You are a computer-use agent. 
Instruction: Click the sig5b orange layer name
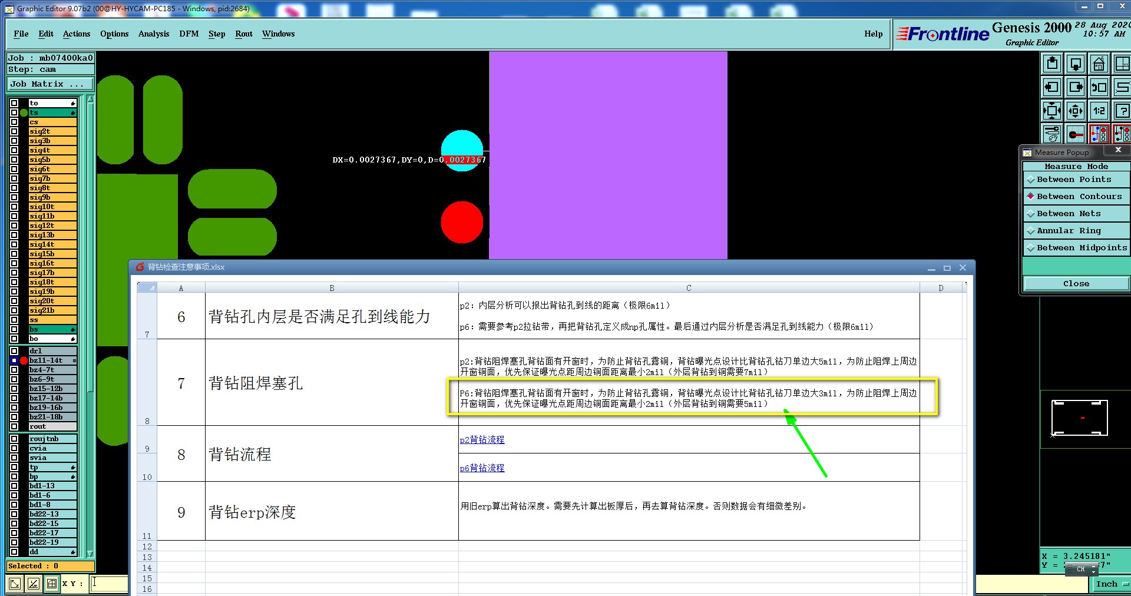click(x=53, y=160)
